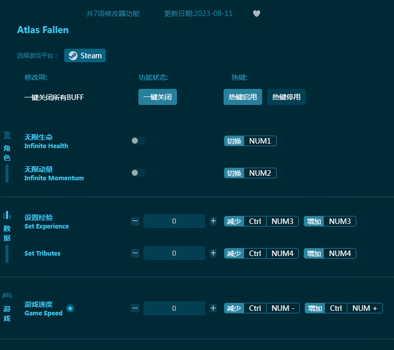
Task: Click the Game Speed label
Action: coord(43,313)
